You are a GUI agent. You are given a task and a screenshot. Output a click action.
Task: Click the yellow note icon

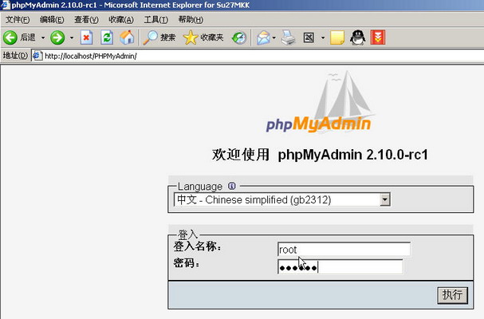[337, 37]
